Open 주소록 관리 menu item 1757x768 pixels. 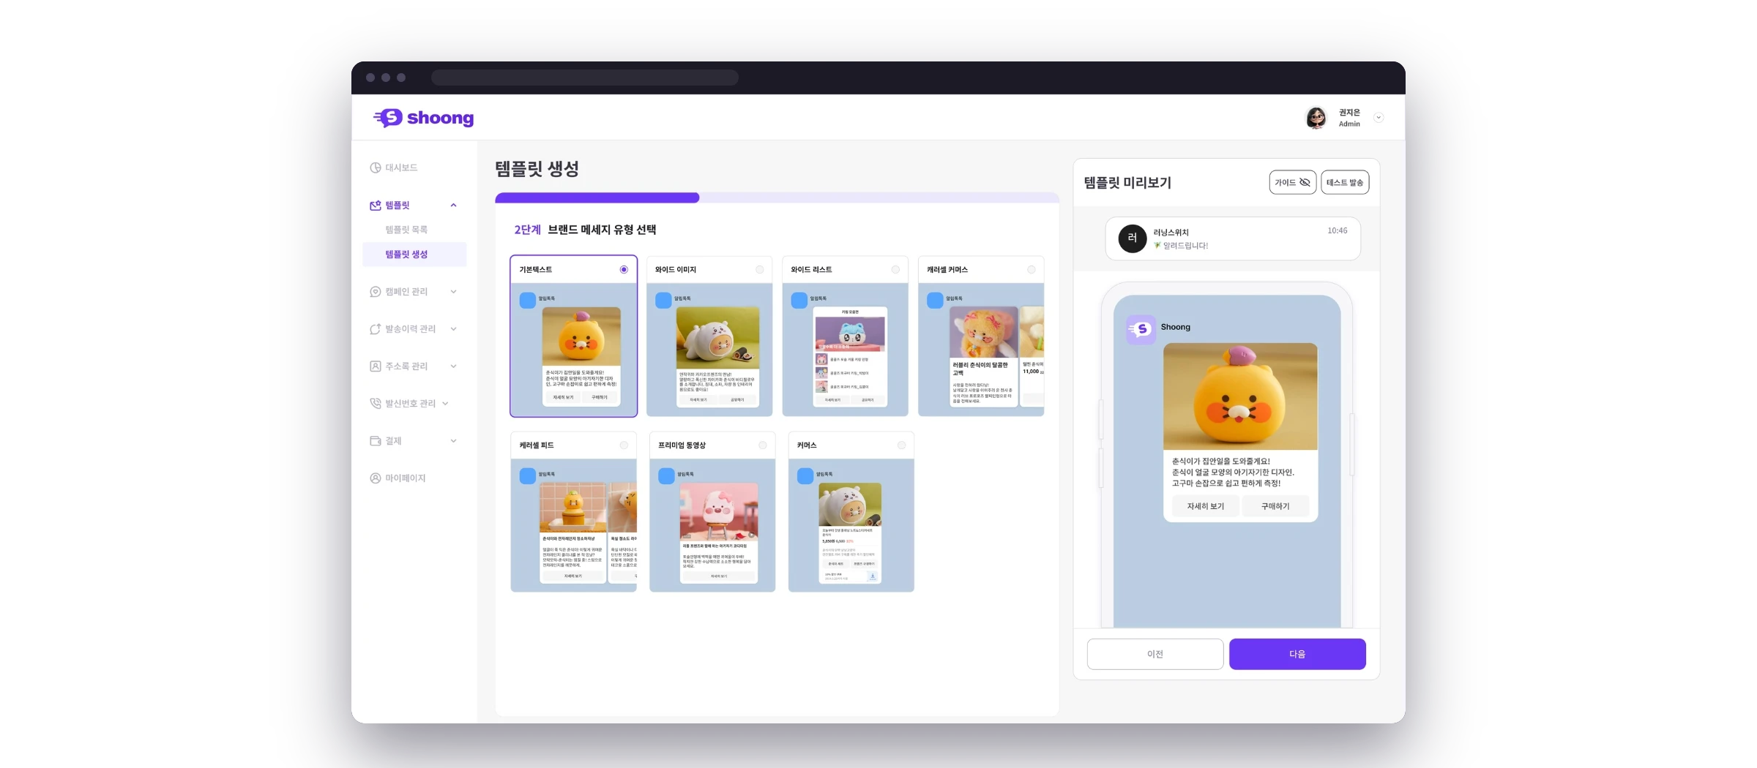[406, 366]
